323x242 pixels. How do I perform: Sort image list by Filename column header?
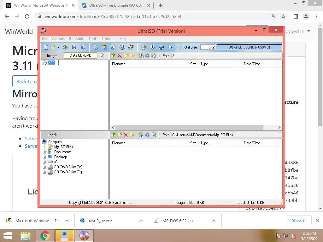[142, 64]
